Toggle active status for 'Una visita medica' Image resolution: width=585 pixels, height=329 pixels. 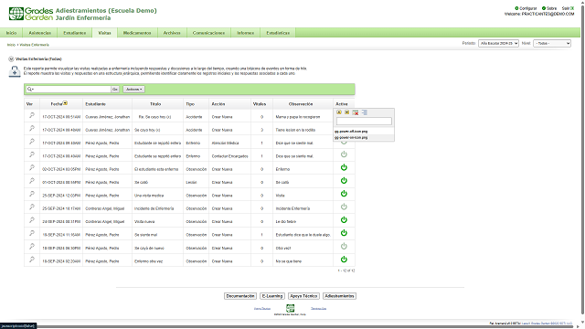(344, 194)
